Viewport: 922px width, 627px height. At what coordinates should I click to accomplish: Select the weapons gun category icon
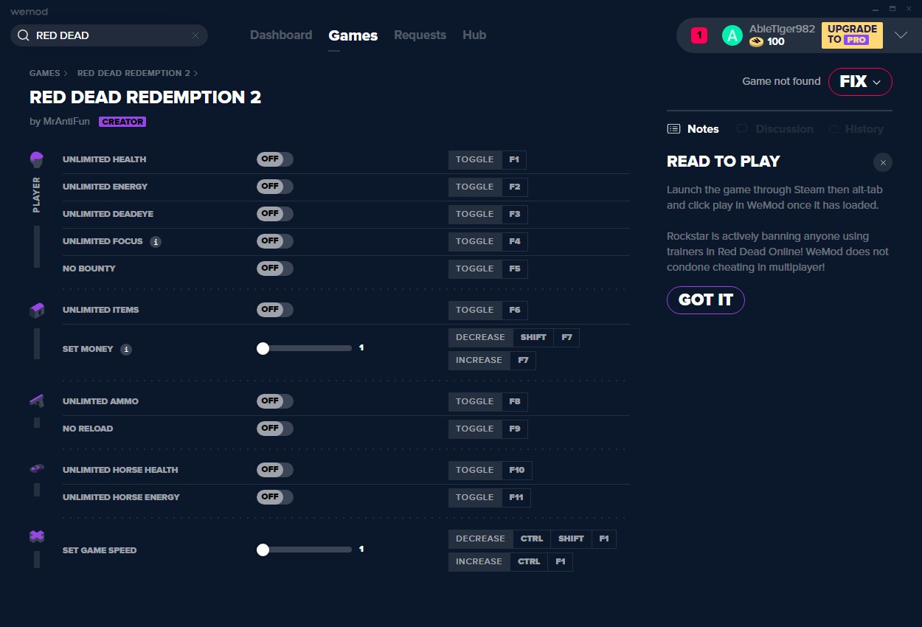click(x=36, y=401)
